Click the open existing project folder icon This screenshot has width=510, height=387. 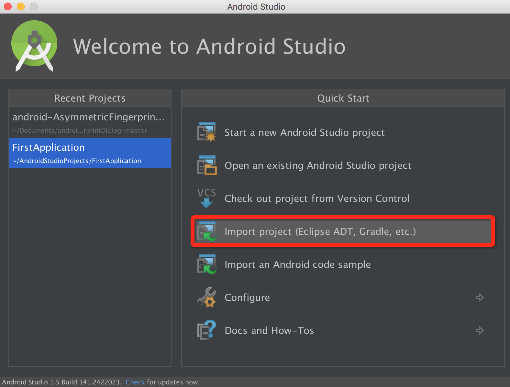point(206,165)
